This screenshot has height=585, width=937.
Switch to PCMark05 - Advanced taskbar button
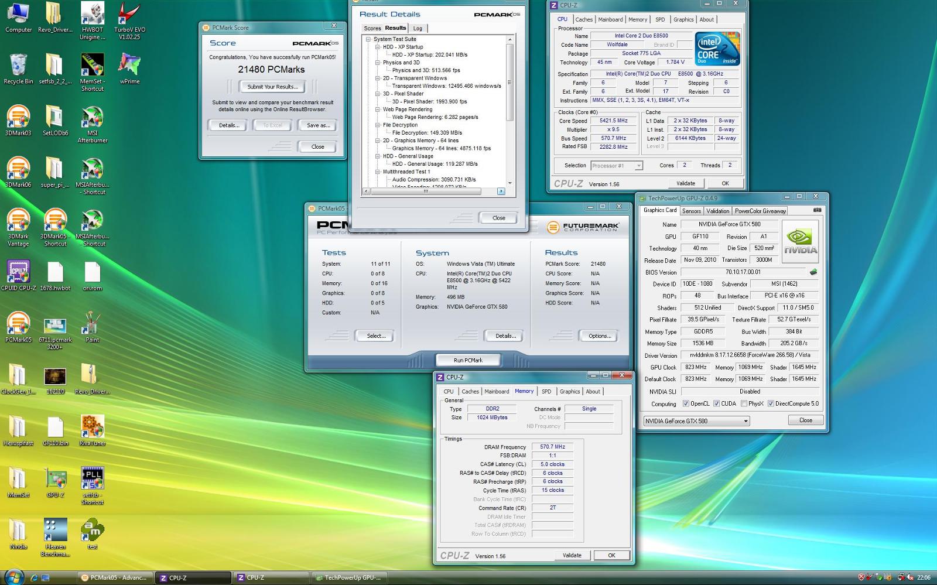(115, 577)
